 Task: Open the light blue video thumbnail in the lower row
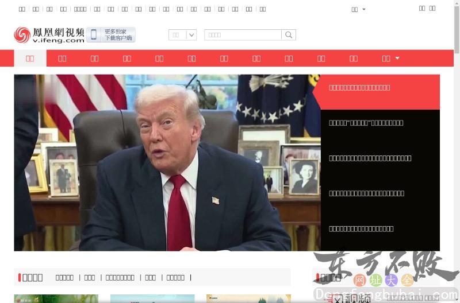tap(152, 298)
